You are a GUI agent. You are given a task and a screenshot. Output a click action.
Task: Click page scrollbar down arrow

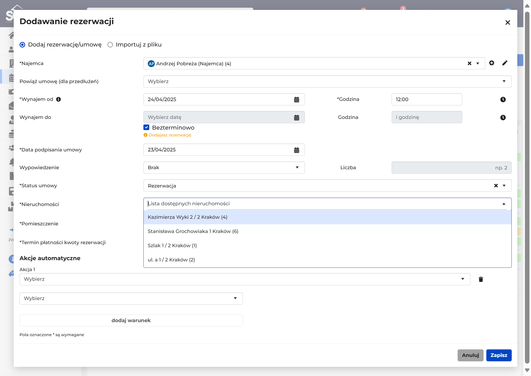(527, 370)
